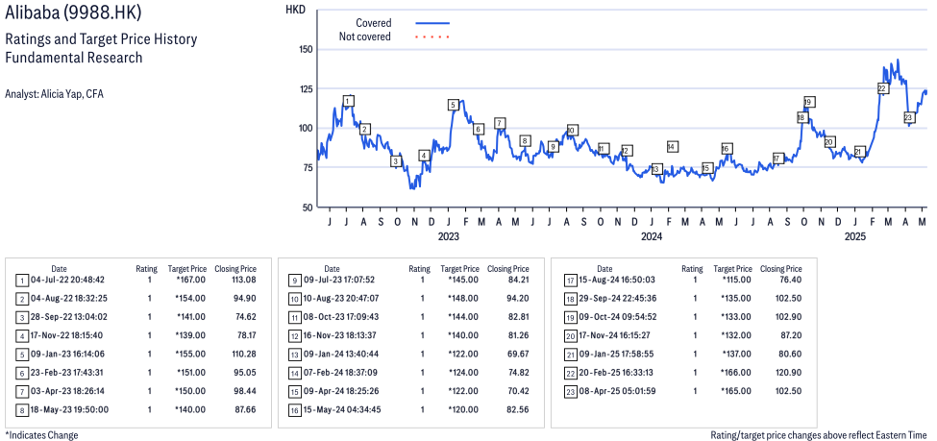Viewport: 937px width, 441px height.
Task: Click the *148.00 target price
Action: [x=463, y=298]
